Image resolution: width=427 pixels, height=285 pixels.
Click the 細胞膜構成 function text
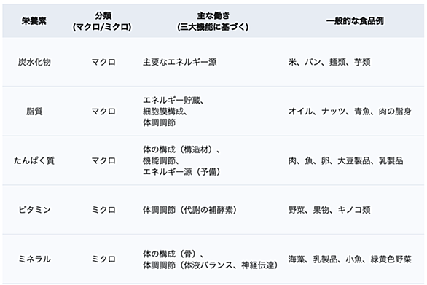pyautogui.click(x=165, y=112)
